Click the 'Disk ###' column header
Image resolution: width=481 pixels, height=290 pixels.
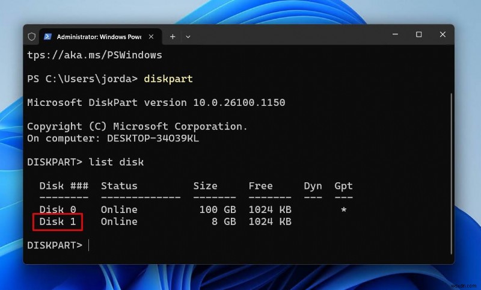coord(64,186)
